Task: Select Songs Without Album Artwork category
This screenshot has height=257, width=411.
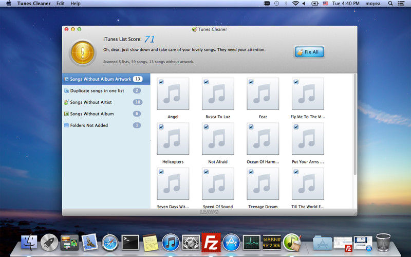Action: click(x=106, y=79)
